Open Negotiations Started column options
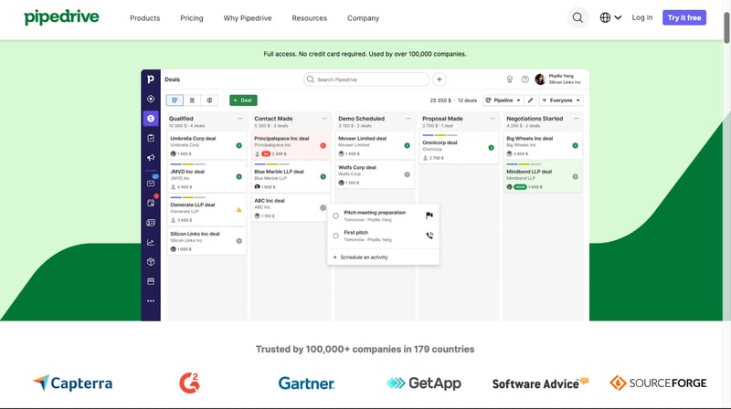Screen dimensions: 731x409 point(577,119)
